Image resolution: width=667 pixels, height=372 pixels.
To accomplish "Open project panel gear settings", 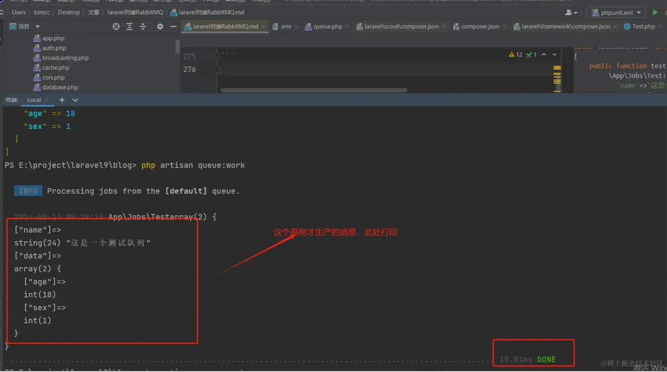I will pyautogui.click(x=160, y=27).
